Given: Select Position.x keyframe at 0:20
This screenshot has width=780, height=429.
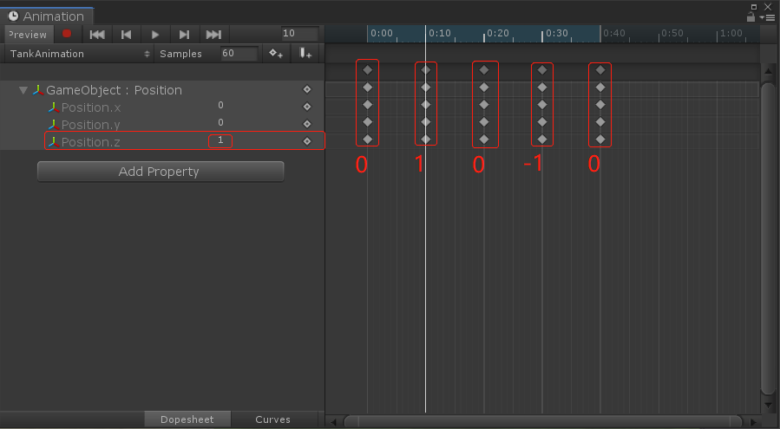Looking at the screenshot, I should [x=484, y=105].
